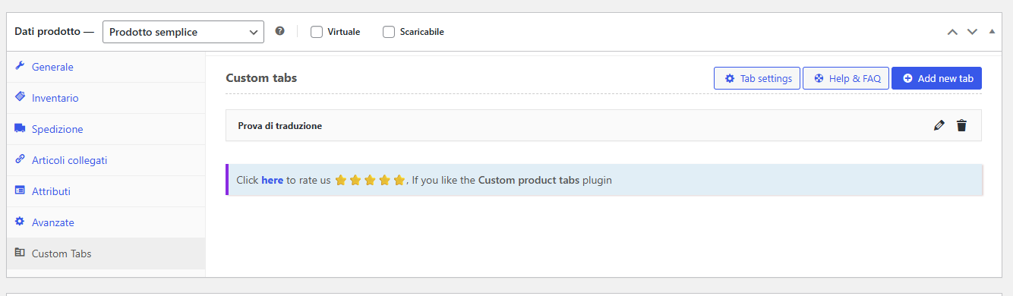Image resolution: width=1013 pixels, height=296 pixels.
Task: Follow the here link to rate plugin
Action: point(272,180)
